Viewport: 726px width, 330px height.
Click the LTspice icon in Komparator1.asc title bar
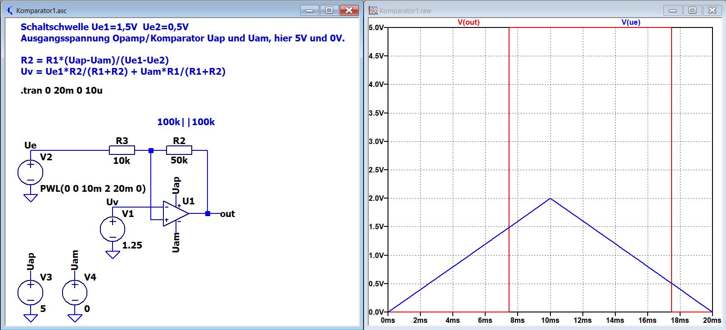pos(10,10)
